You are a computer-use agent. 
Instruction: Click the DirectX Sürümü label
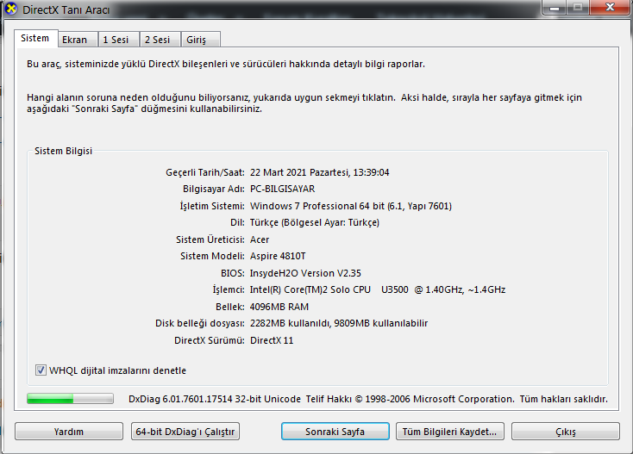point(209,340)
